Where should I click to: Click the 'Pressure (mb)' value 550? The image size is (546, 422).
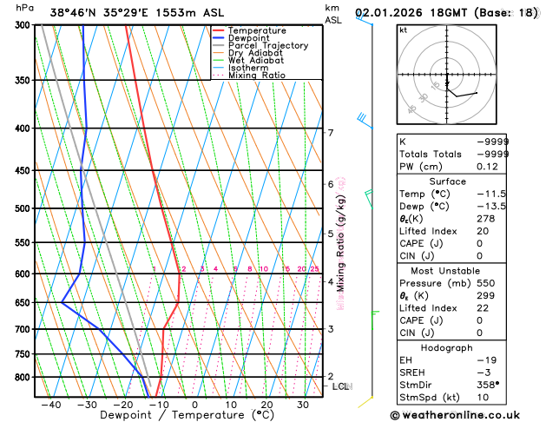point(486,283)
